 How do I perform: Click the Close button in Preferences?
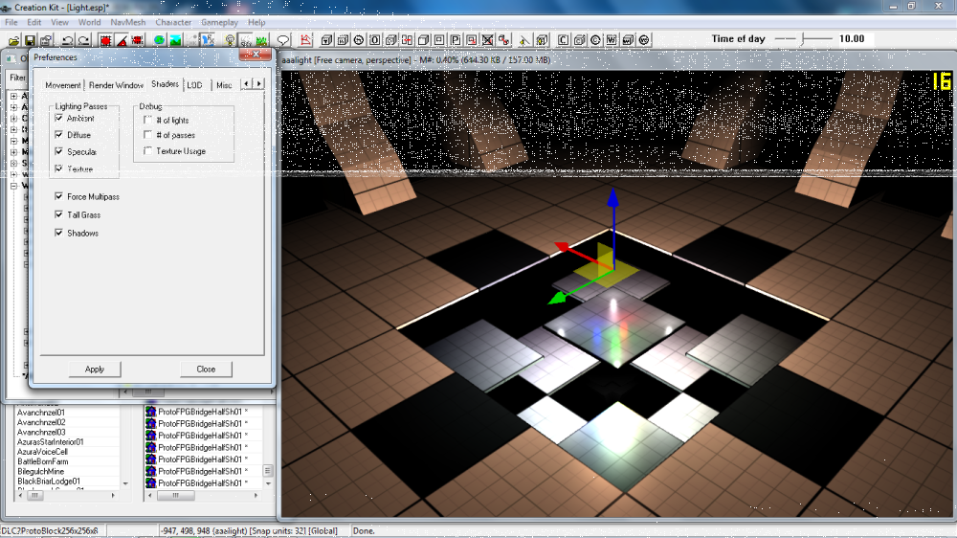206,369
